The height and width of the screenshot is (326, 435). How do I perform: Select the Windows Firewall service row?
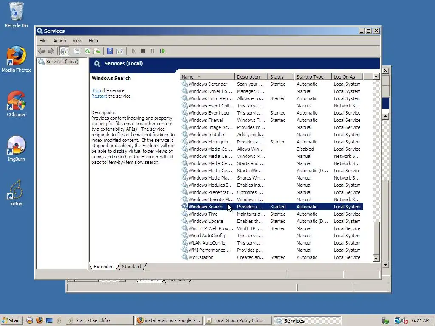[x=271, y=120]
